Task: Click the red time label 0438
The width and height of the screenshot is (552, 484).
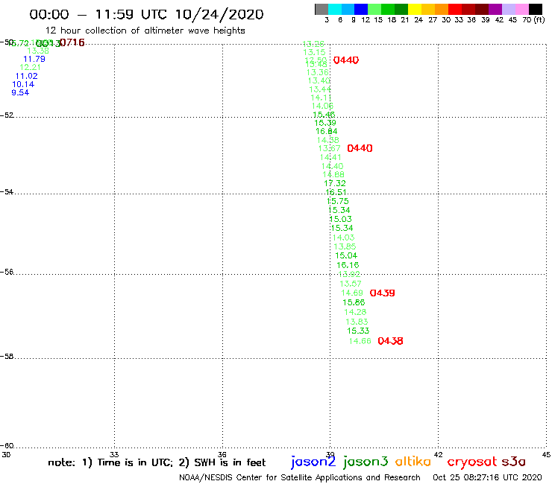Action: coord(390,341)
